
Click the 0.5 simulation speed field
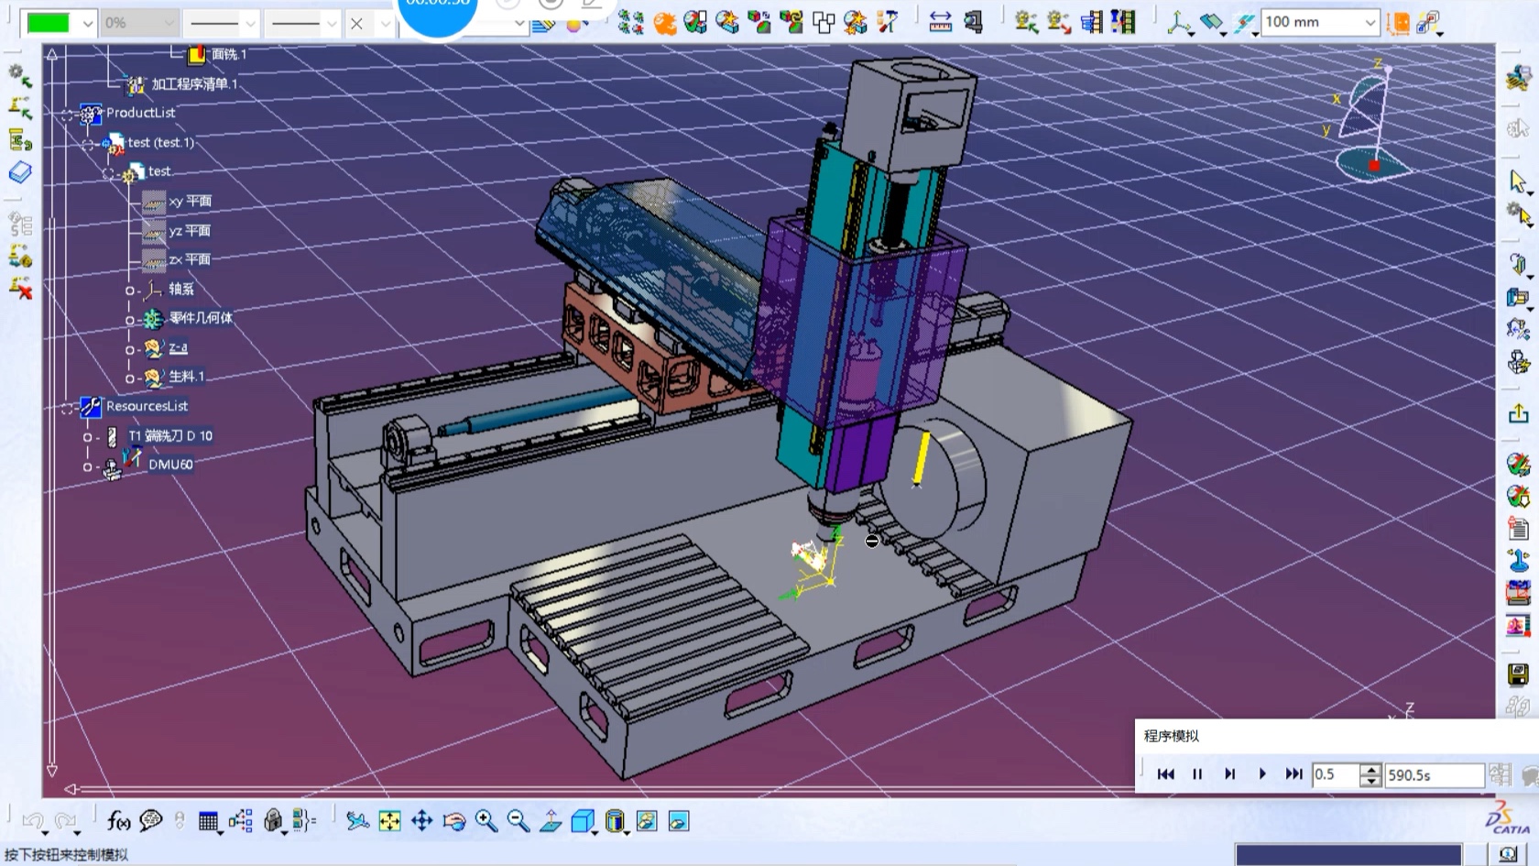coord(1336,775)
